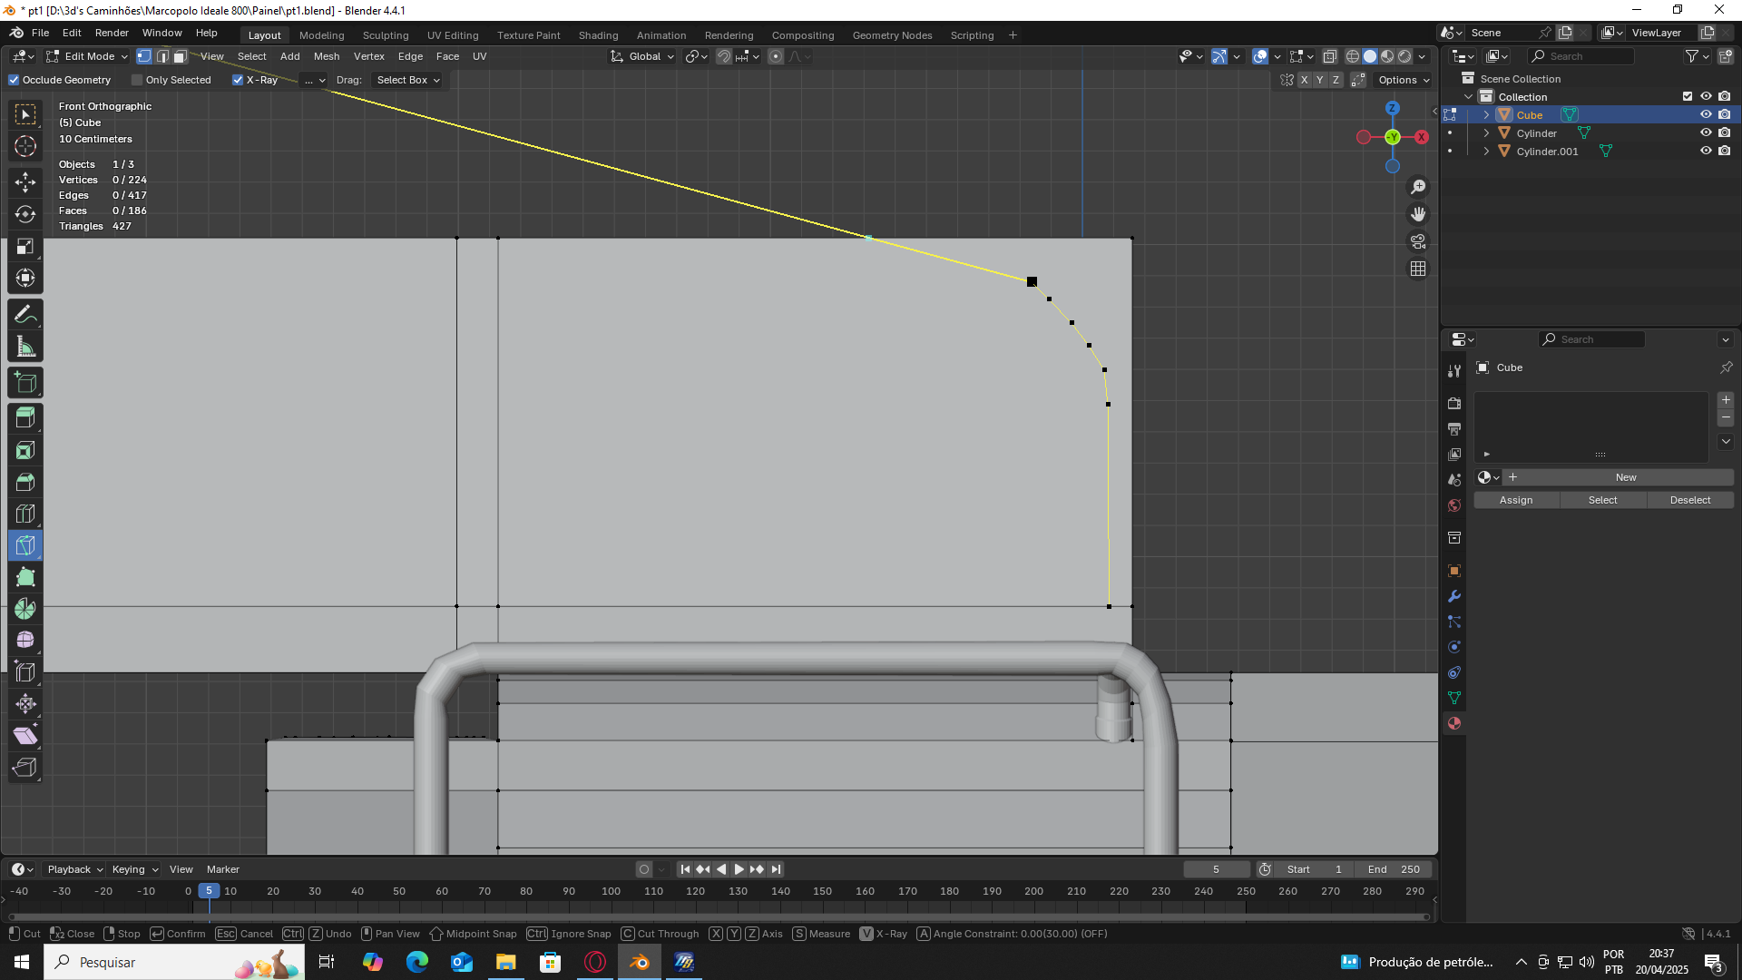Toggle camera view icon in viewport
Image resolution: width=1742 pixels, height=980 pixels.
pos(1418,241)
